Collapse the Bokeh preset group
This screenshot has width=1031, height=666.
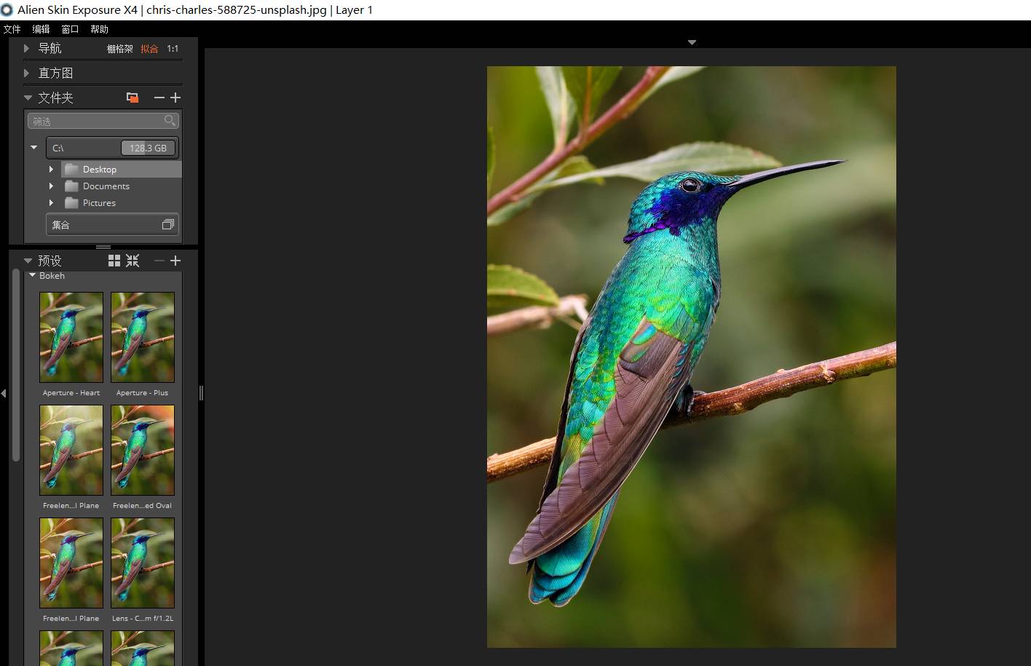tap(32, 276)
